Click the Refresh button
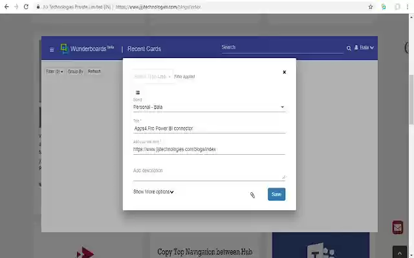Viewport: 414px width, 258px height. click(x=94, y=72)
